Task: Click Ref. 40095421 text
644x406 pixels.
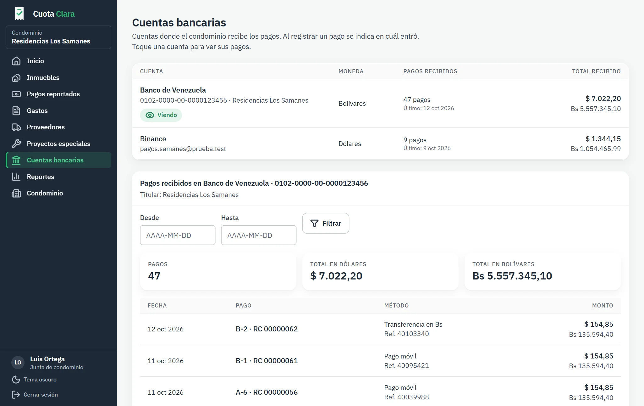Action: click(x=406, y=366)
